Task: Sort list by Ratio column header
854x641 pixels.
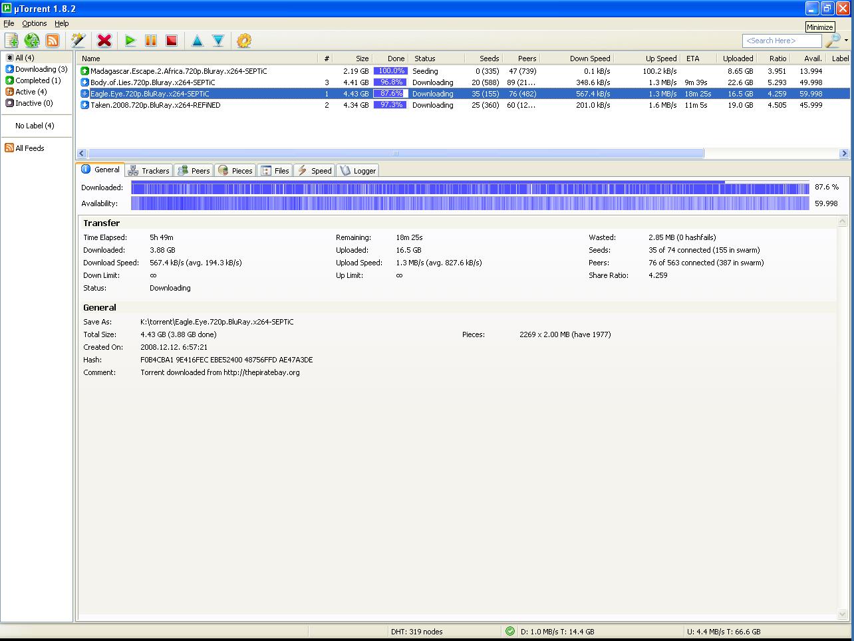Action: (x=772, y=59)
